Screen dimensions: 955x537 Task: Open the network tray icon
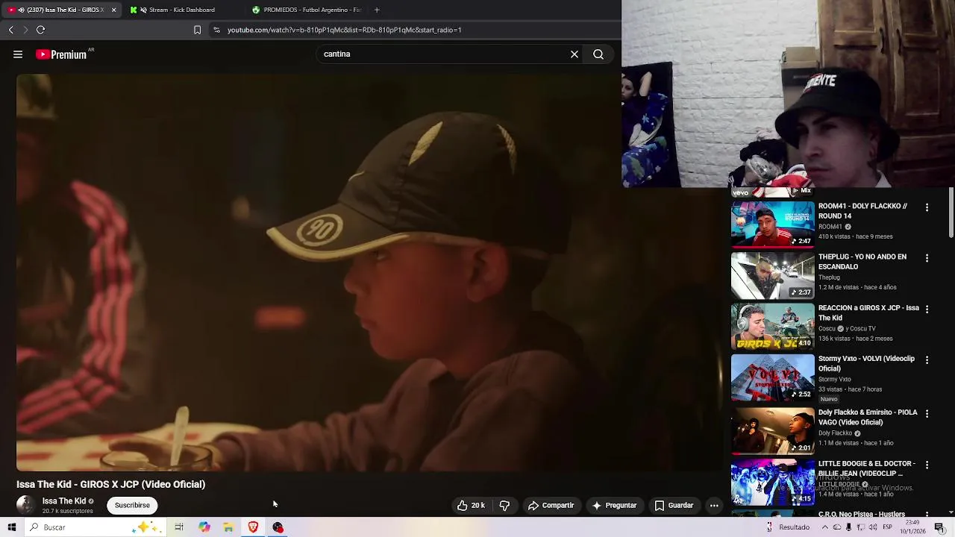pyautogui.click(x=861, y=527)
